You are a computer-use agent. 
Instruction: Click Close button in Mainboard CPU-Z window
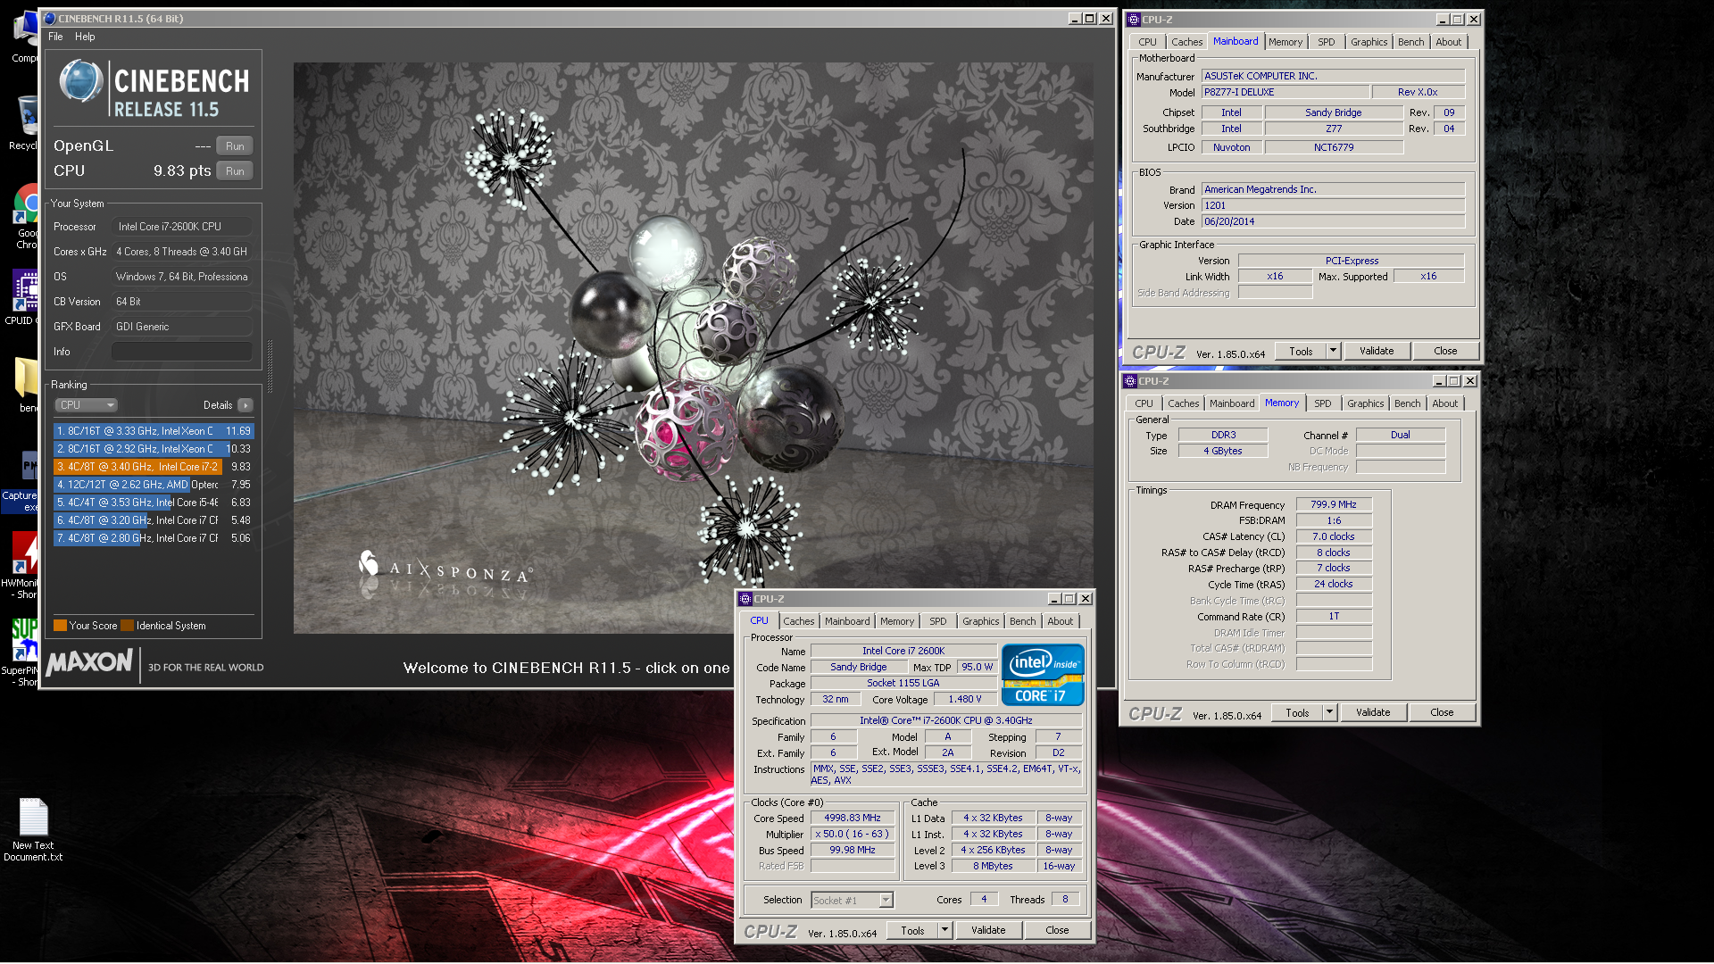pos(1444,352)
